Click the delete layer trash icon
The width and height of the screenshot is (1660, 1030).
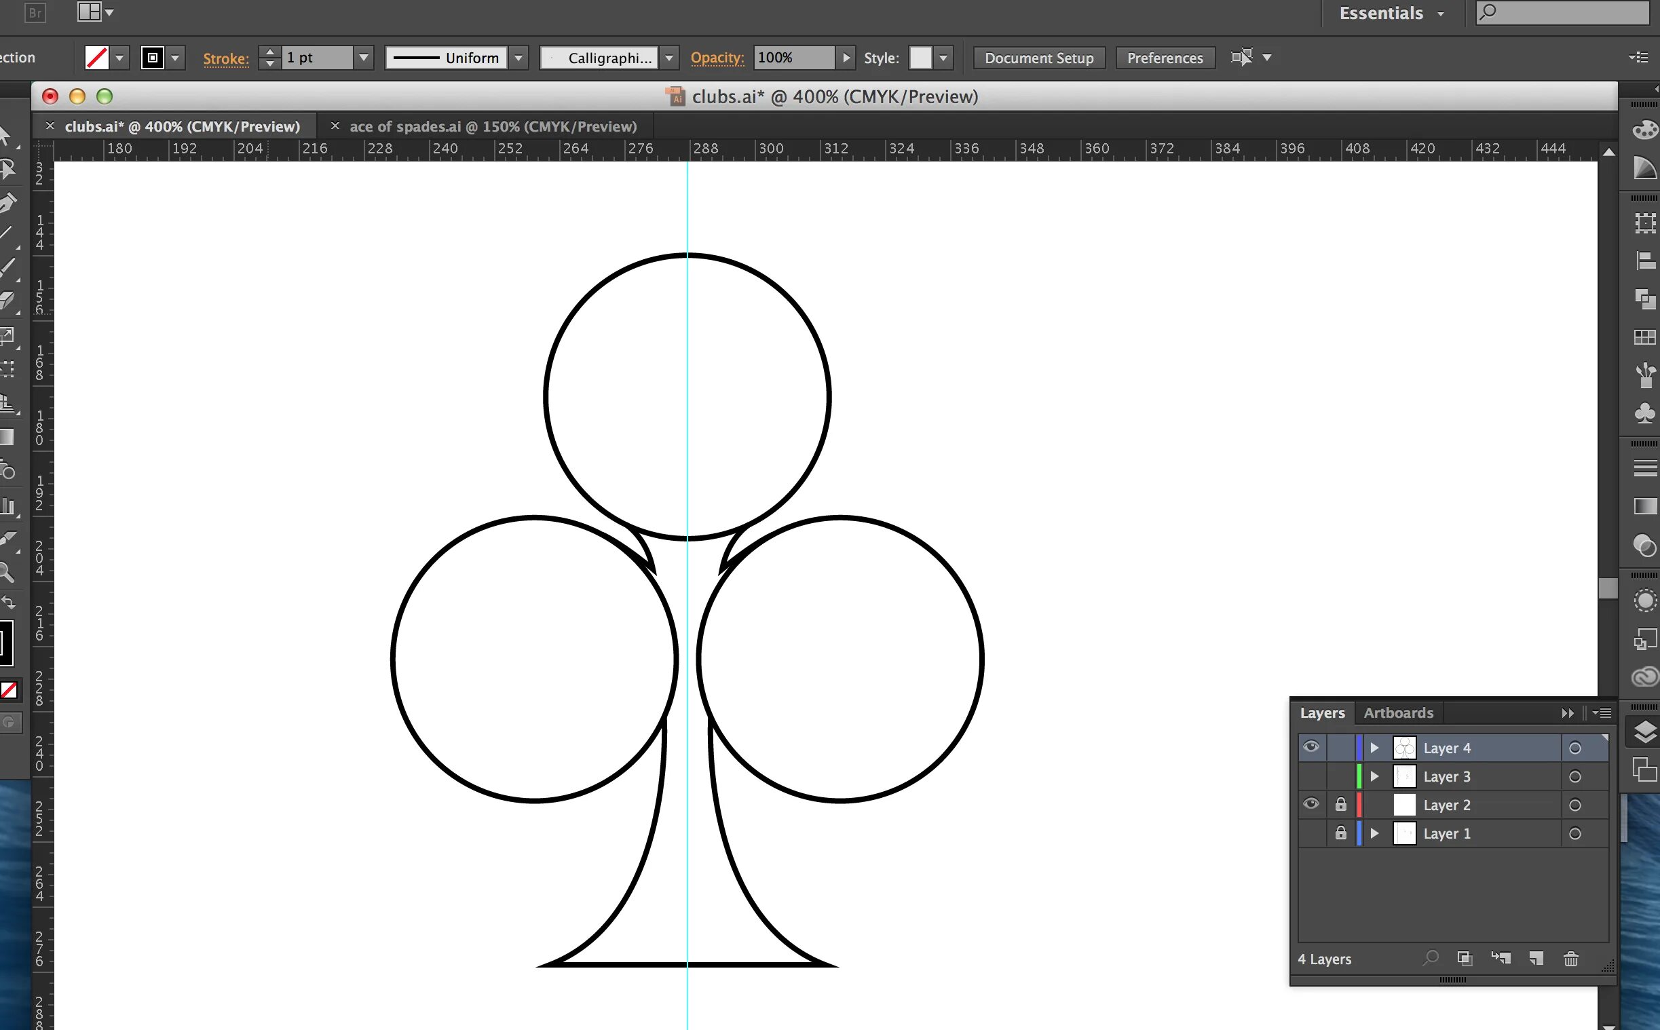tap(1571, 959)
